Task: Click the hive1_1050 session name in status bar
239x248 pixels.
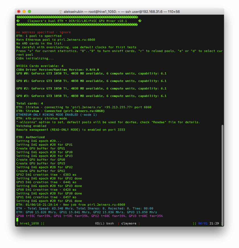Action: pyautogui.click(x=29, y=224)
